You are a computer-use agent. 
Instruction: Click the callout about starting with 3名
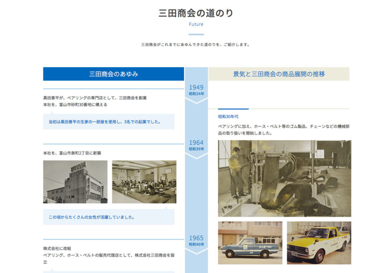coord(105,121)
